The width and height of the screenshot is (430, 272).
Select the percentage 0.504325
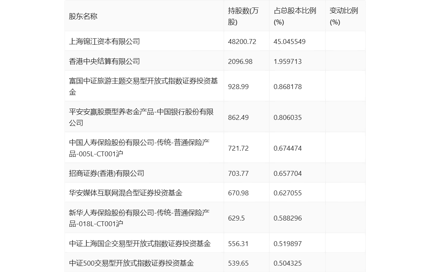point(288,263)
